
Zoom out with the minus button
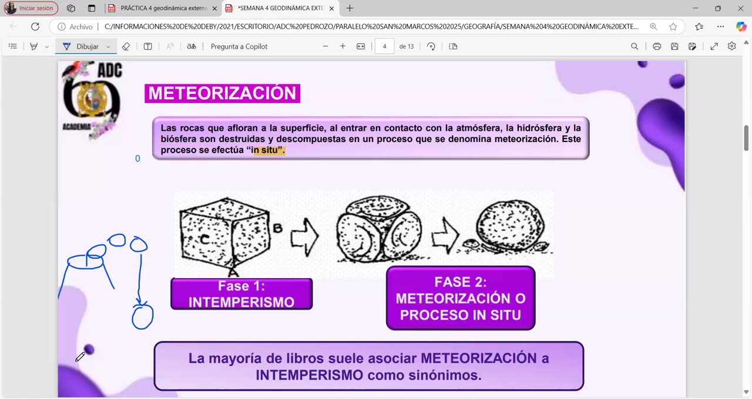(325, 46)
